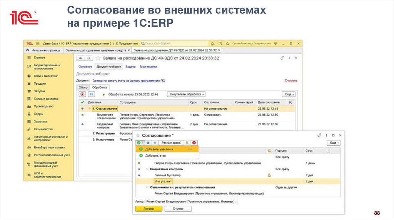The image size is (394, 220).
Task: Select the <Не указан> participant cell
Action: [x=163, y=181]
